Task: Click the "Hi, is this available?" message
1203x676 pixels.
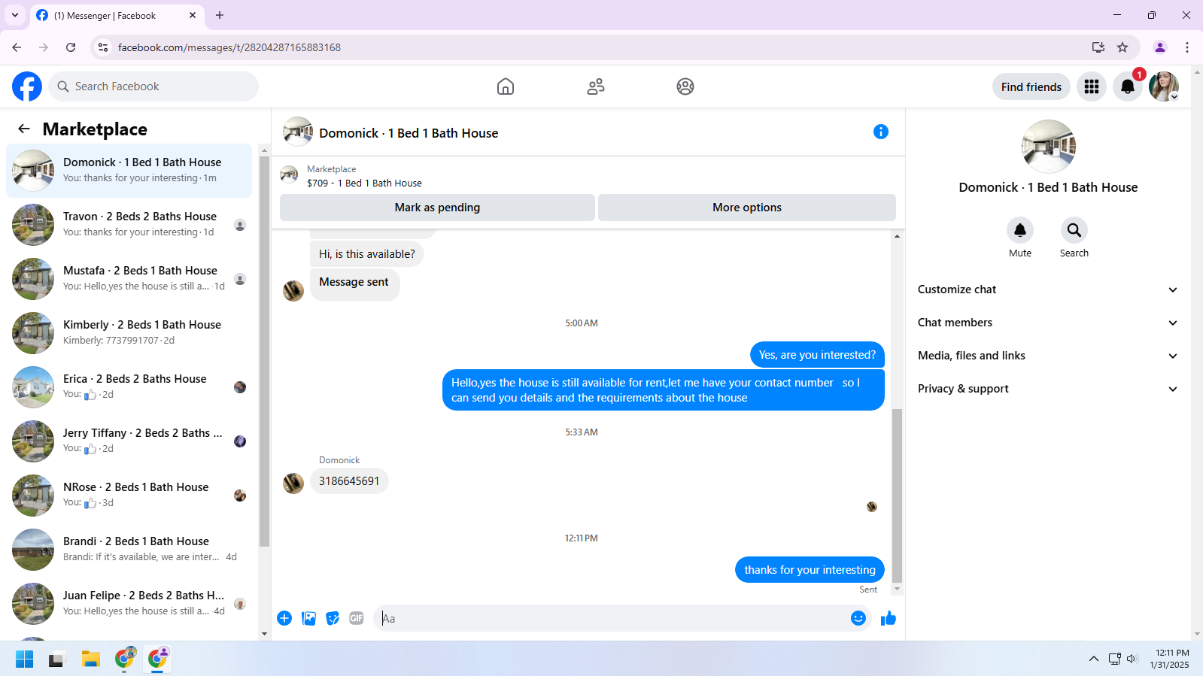Action: (x=367, y=254)
